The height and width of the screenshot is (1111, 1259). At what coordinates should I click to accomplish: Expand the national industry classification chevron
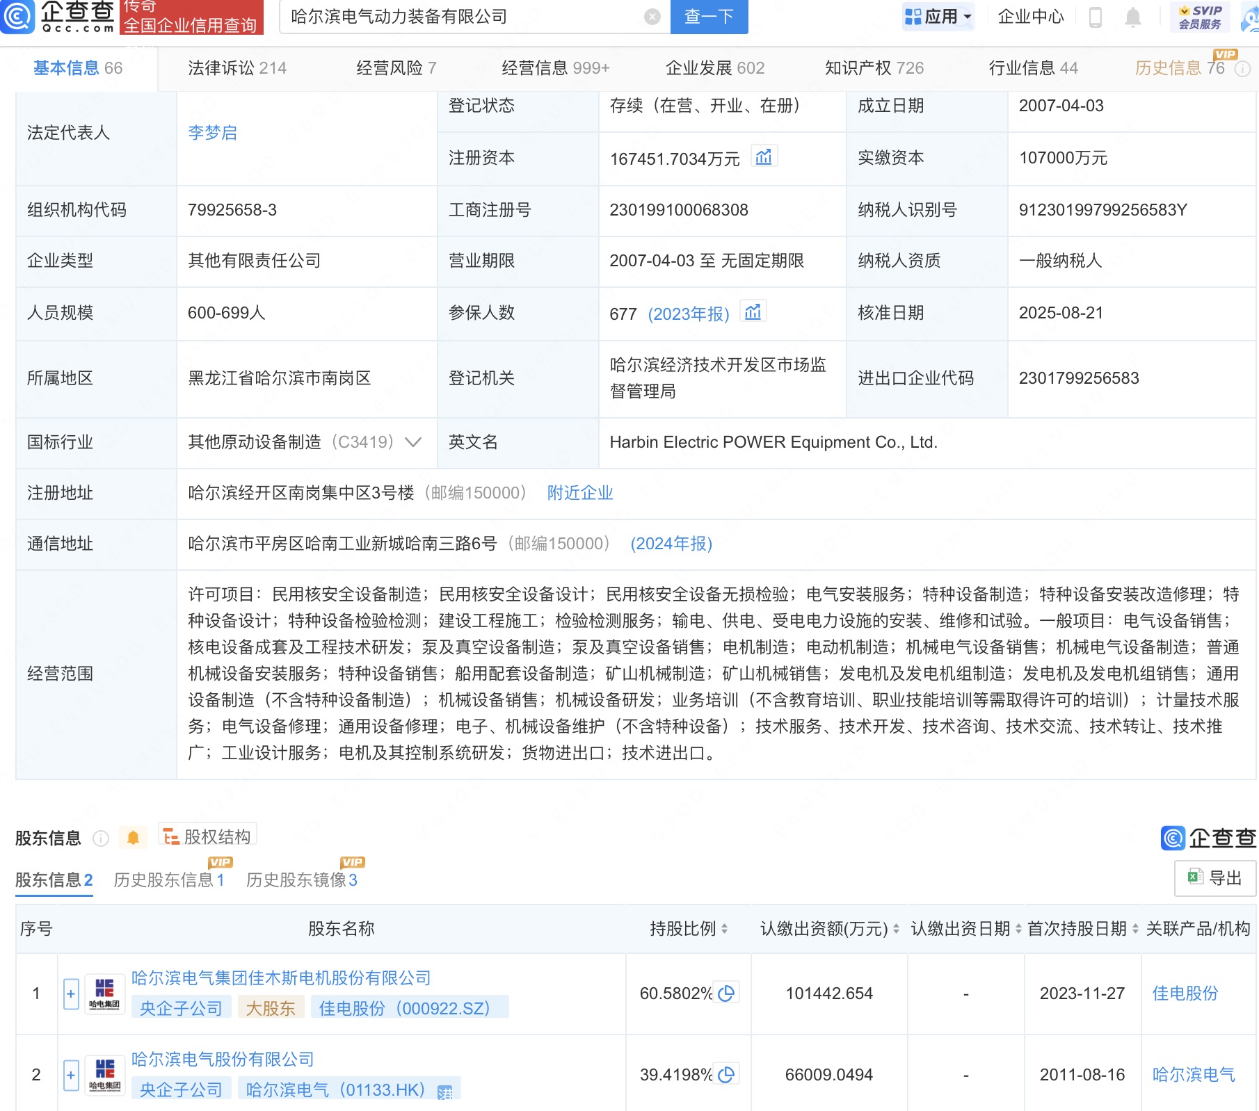pyautogui.click(x=413, y=442)
